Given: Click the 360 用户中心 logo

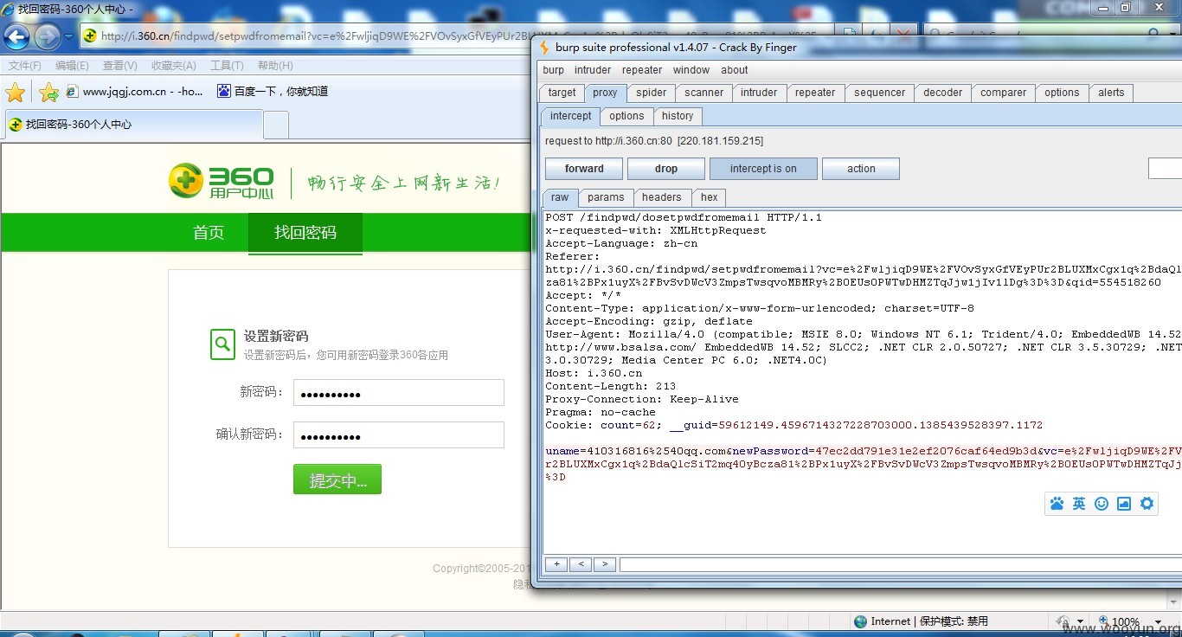Looking at the screenshot, I should point(222,181).
